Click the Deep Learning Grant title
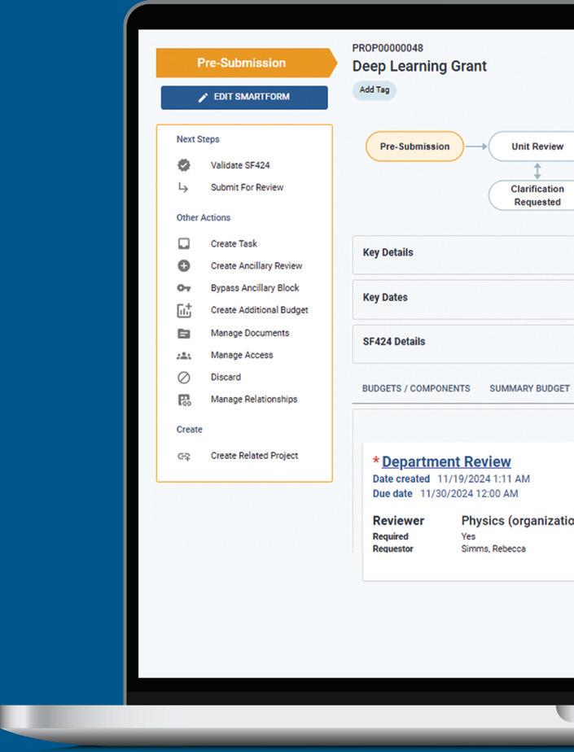Screen dimensions: 574x752 (419, 66)
